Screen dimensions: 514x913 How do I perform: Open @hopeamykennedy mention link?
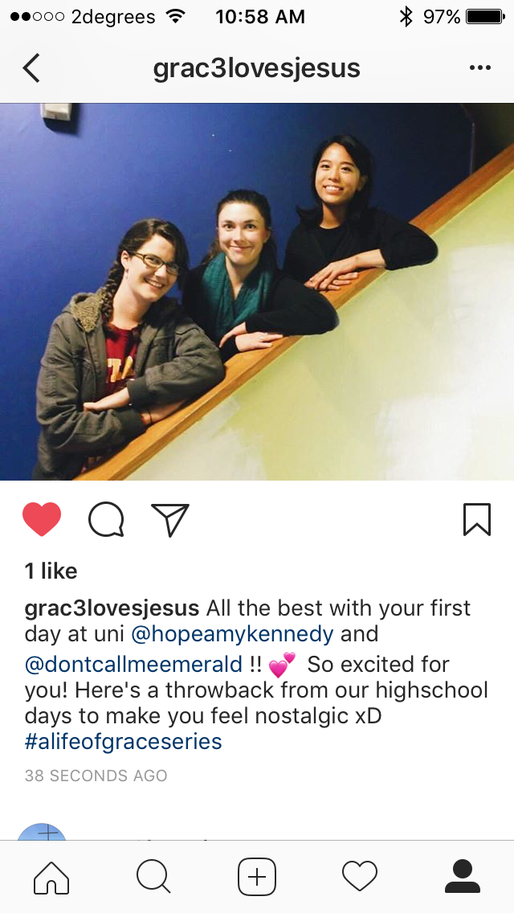232,633
